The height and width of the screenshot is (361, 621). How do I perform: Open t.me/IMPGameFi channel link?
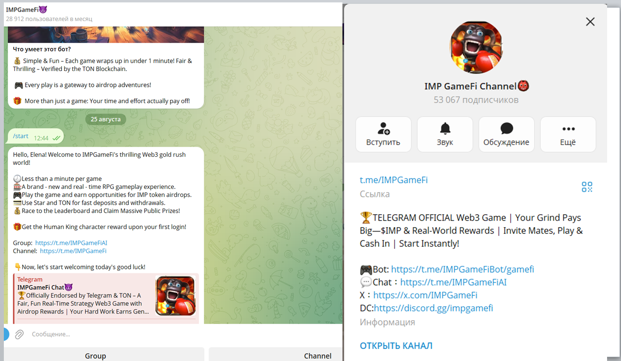pyautogui.click(x=393, y=180)
